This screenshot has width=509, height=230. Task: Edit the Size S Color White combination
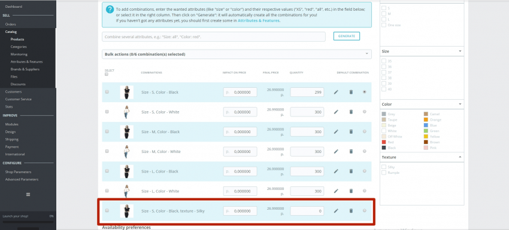[336, 112]
